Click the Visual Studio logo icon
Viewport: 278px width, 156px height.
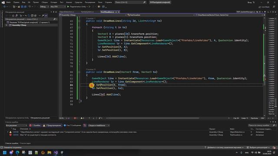point(3,3)
